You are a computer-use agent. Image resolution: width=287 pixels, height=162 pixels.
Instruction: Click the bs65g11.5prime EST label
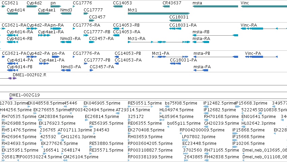184,123
